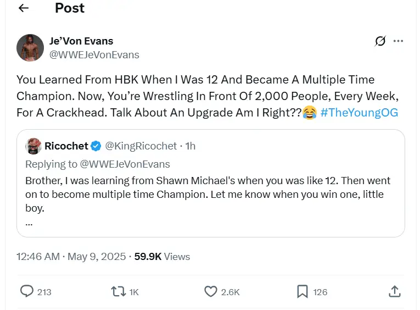This screenshot has height=310, width=420.
Task: Click Ricochet's name in quoted post
Action: (66, 146)
